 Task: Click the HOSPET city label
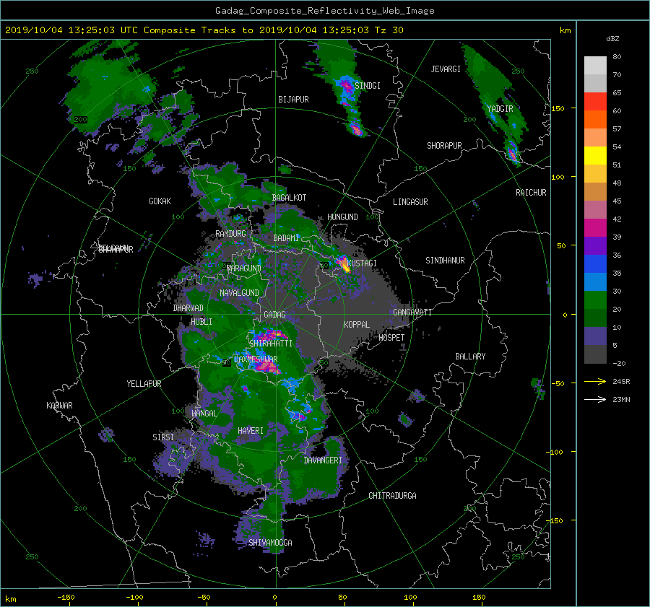click(x=391, y=338)
